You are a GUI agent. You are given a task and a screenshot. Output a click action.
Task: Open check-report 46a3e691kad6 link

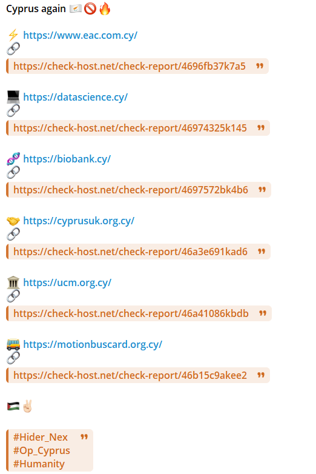[130, 252]
